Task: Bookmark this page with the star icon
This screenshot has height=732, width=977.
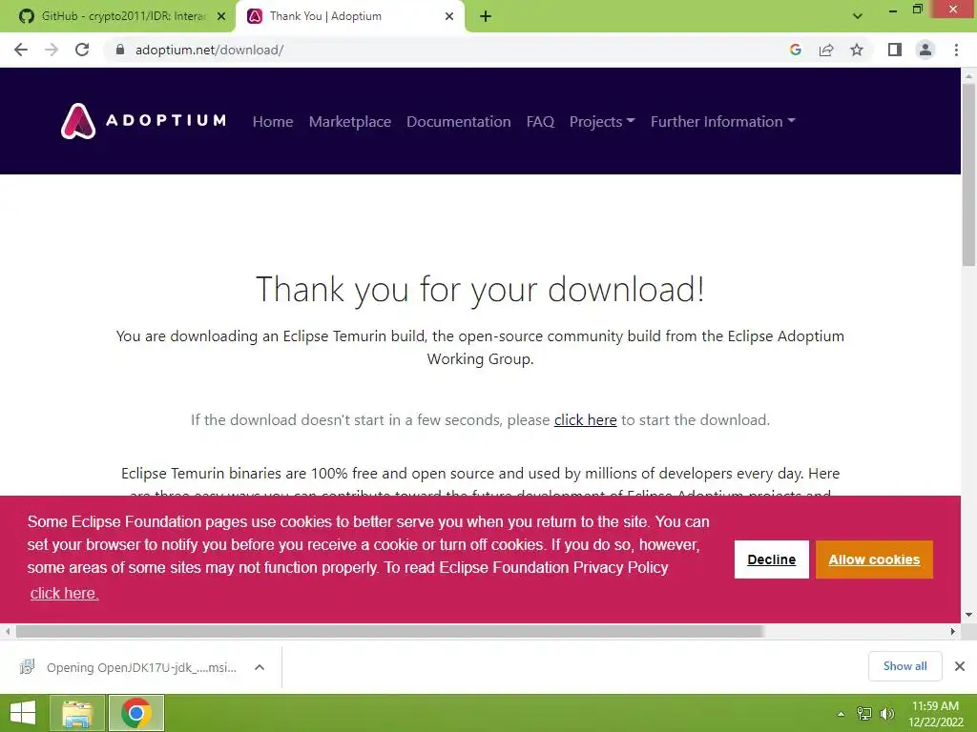Action: [x=857, y=50]
